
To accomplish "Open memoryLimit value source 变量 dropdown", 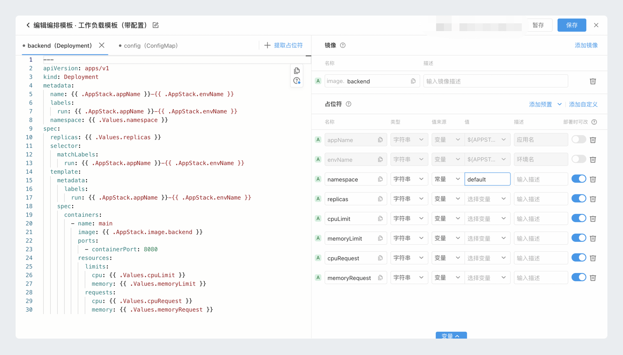I will tap(448, 238).
